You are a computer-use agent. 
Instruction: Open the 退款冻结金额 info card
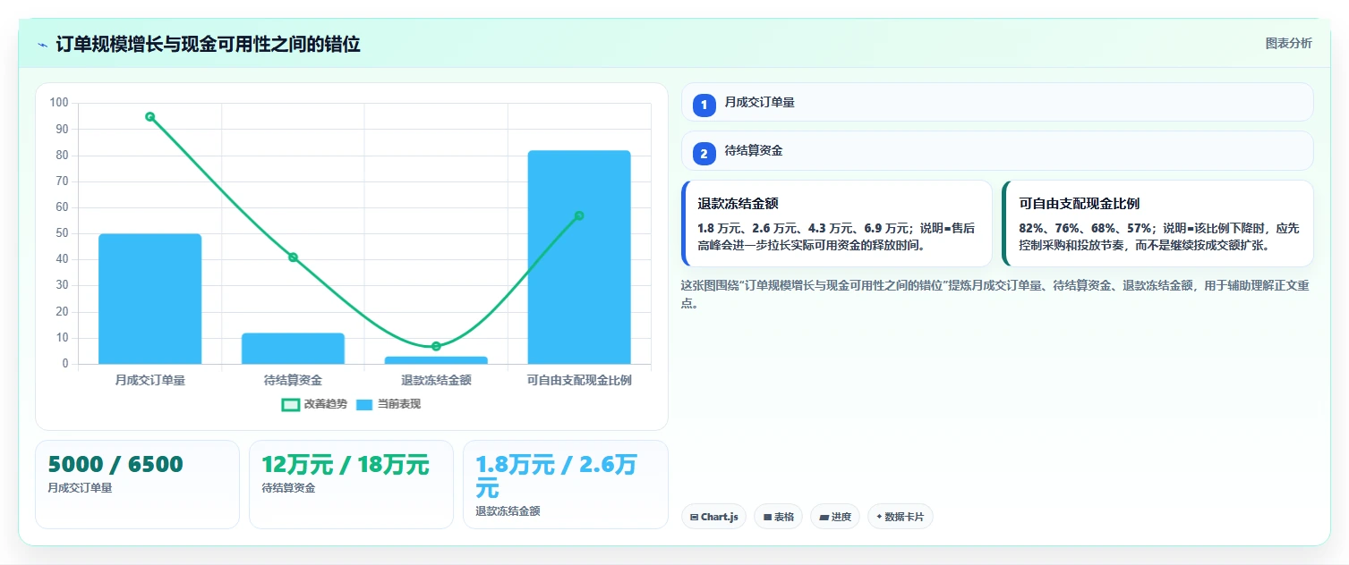point(837,223)
